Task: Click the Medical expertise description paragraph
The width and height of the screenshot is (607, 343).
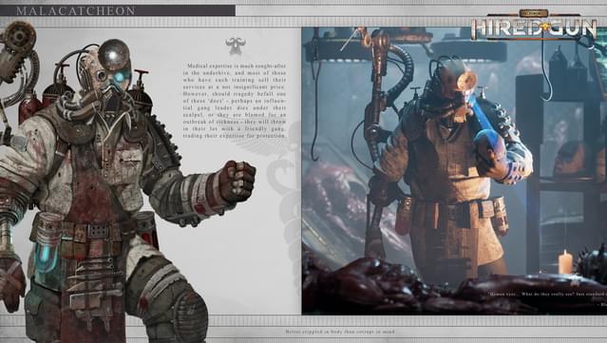Action: (x=235, y=101)
